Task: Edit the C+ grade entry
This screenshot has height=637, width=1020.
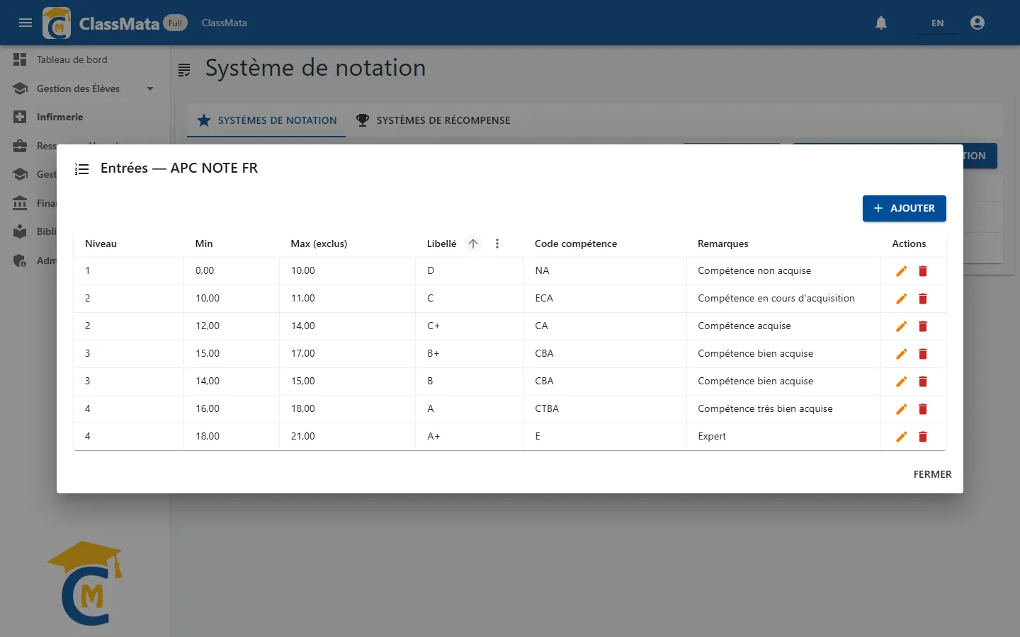Action: (901, 326)
